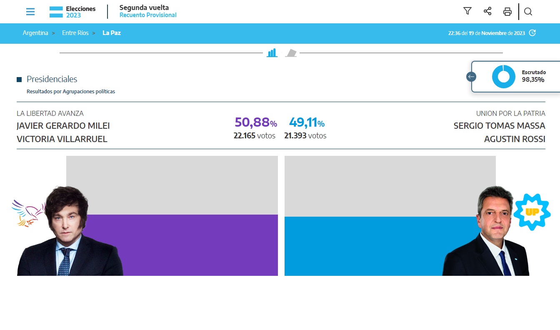Open the hamburger menu

tap(30, 12)
